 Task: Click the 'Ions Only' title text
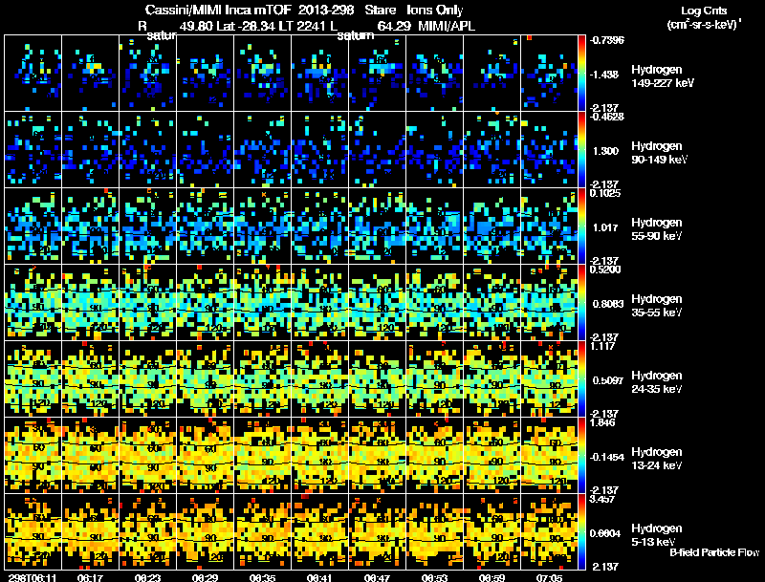point(435,10)
